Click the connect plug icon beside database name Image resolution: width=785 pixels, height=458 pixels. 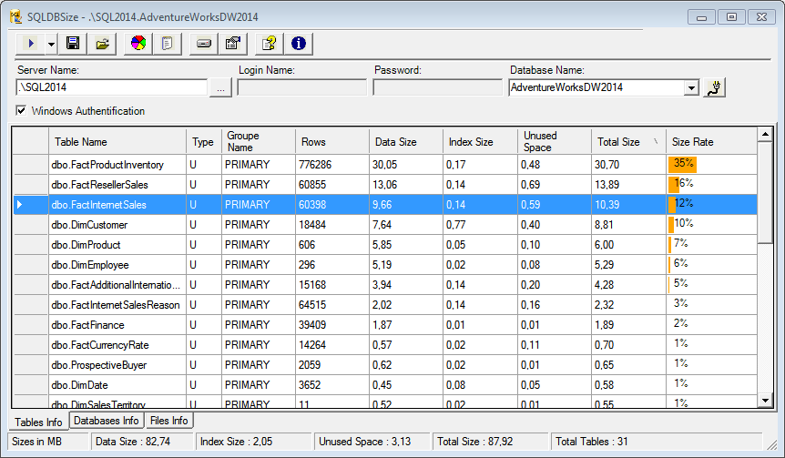click(715, 87)
